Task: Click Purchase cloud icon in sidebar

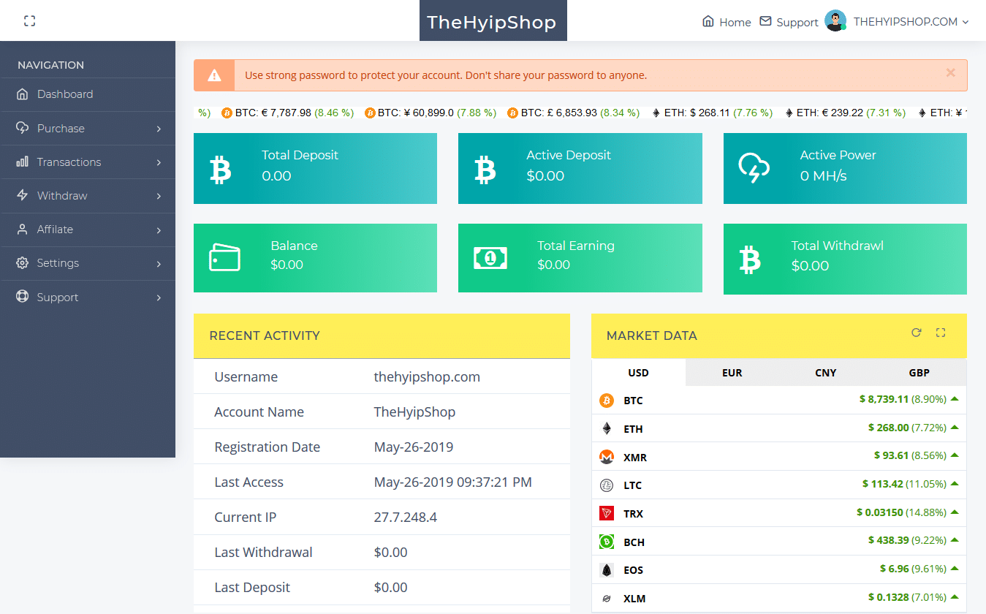Action: 23,128
